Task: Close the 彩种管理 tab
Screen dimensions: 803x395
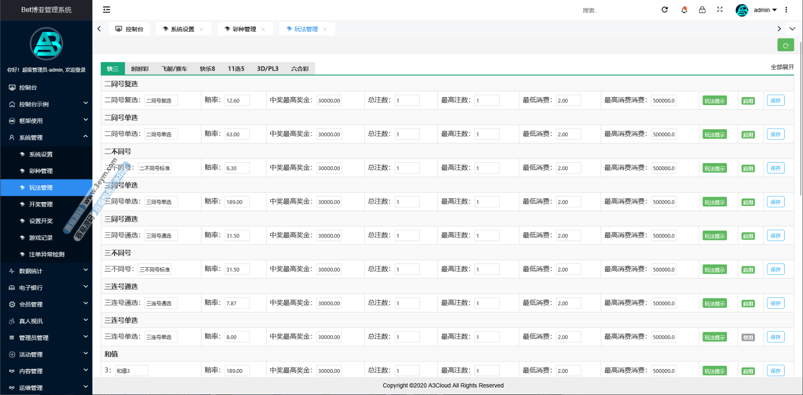Action: pyautogui.click(x=263, y=29)
